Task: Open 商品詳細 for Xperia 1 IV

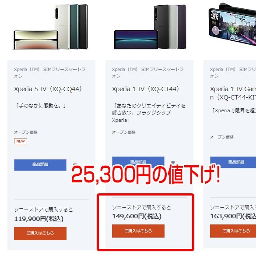Action: click(138, 161)
